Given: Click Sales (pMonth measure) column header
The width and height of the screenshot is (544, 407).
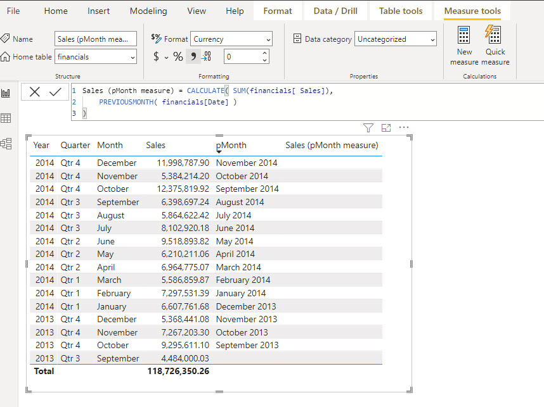Looking at the screenshot, I should [x=332, y=145].
